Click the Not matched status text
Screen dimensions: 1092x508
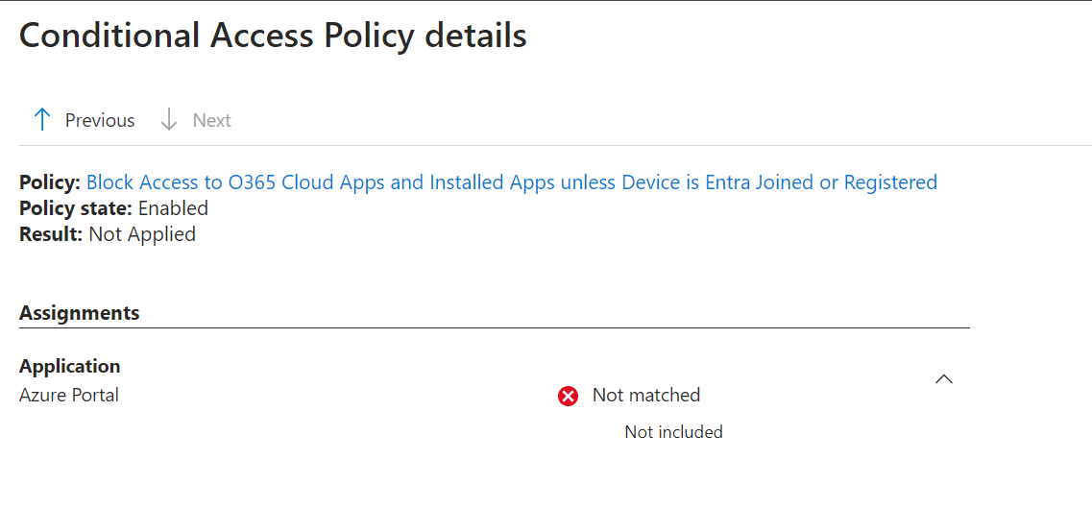[645, 395]
